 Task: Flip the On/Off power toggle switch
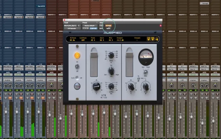coord(77,66)
